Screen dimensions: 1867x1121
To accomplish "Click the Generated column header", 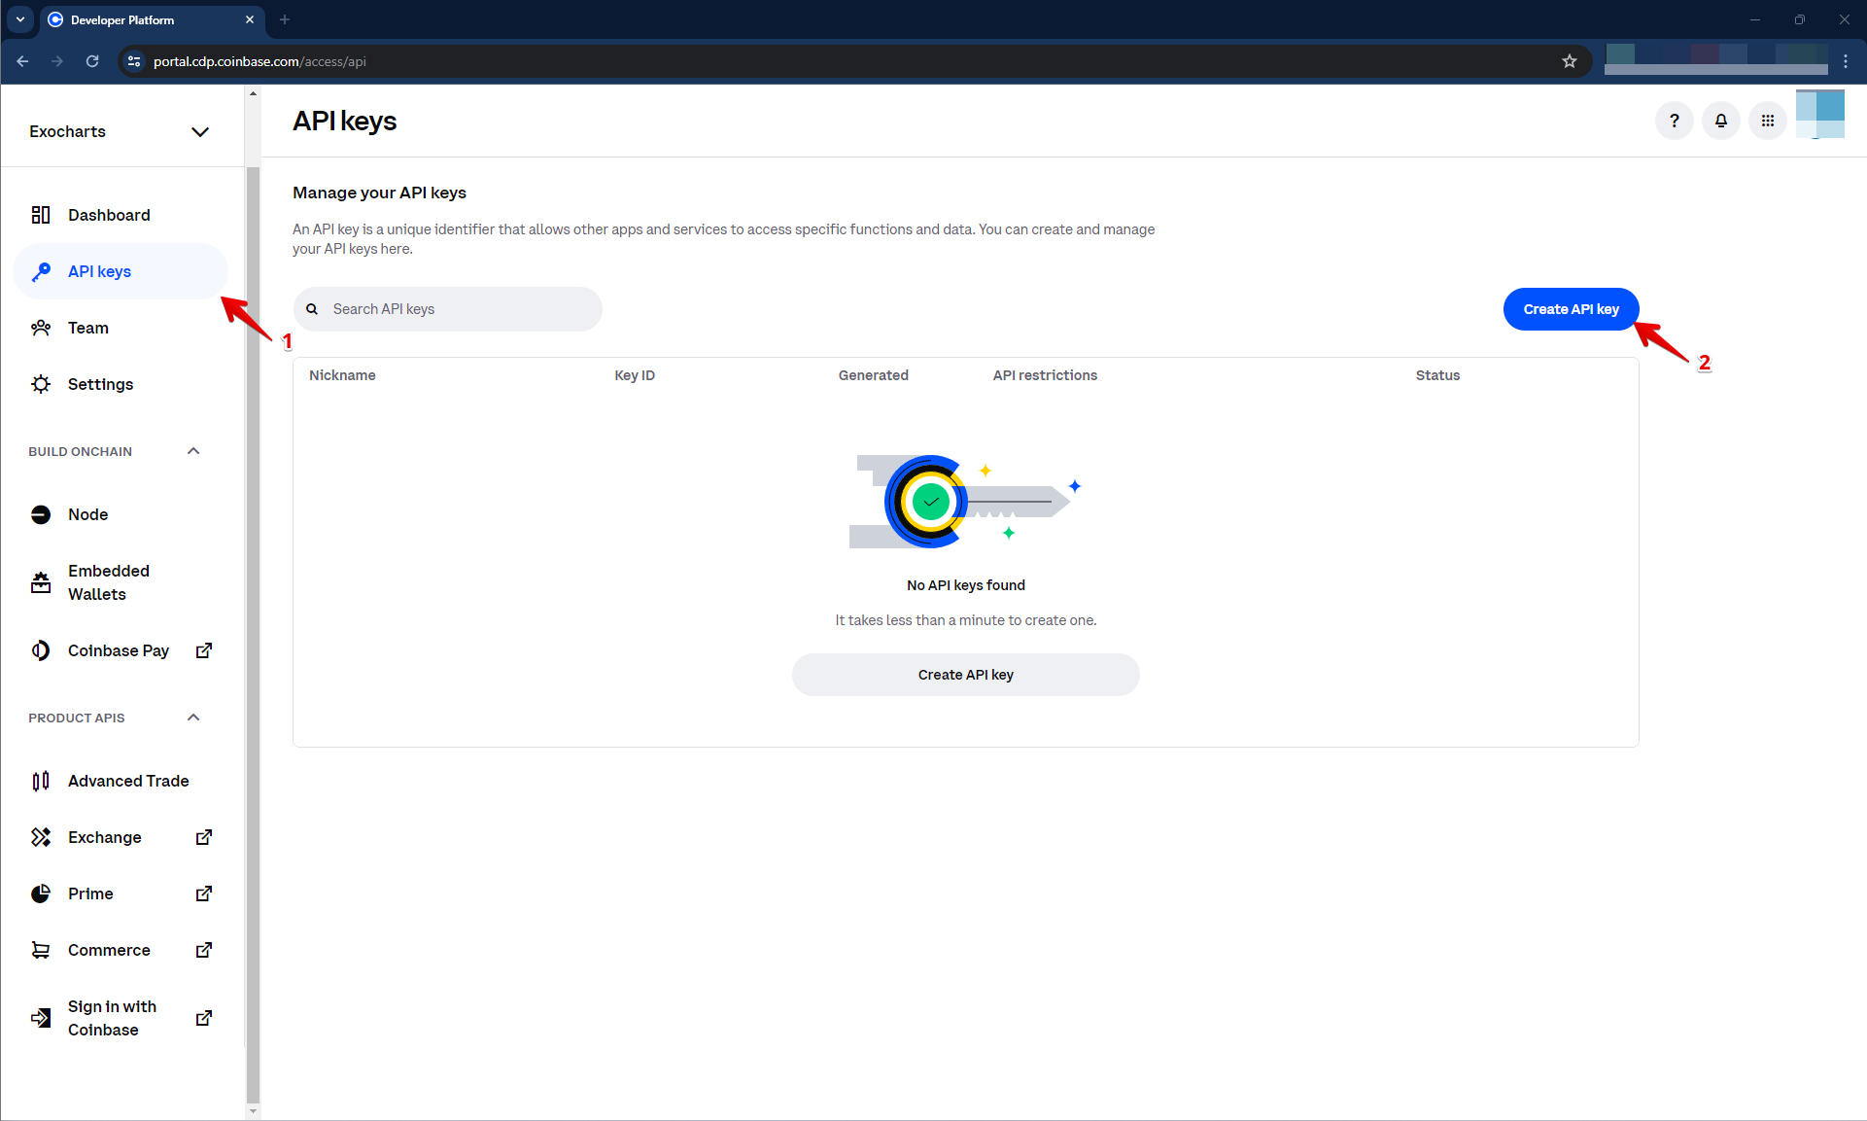I will click(873, 375).
